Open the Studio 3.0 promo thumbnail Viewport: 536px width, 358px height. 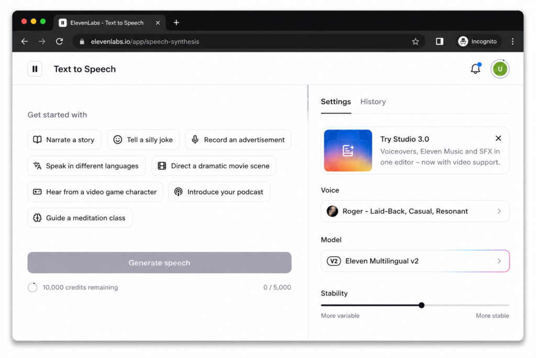(348, 150)
